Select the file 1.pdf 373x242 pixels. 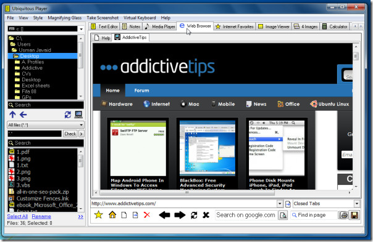pyautogui.click(x=23, y=152)
